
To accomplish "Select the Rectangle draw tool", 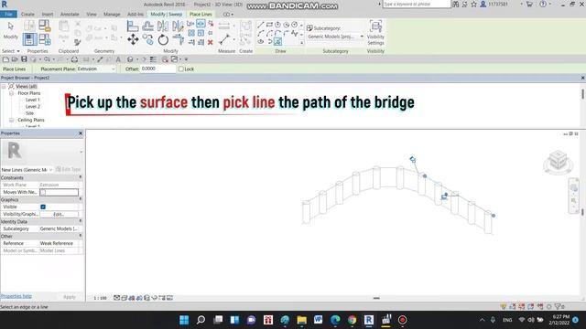I will pos(269,25).
